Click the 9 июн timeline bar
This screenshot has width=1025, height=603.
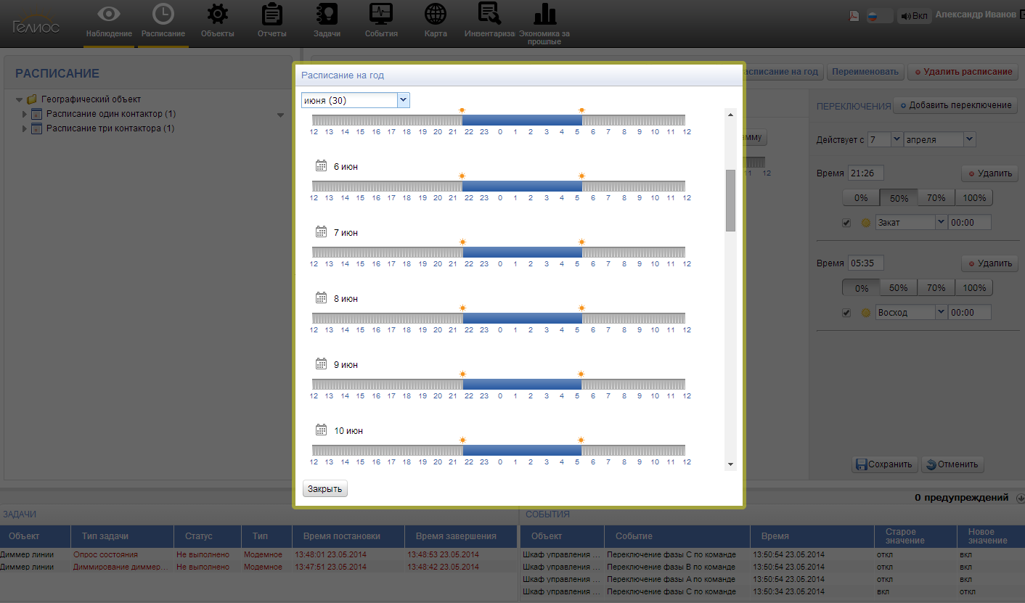[x=499, y=385]
